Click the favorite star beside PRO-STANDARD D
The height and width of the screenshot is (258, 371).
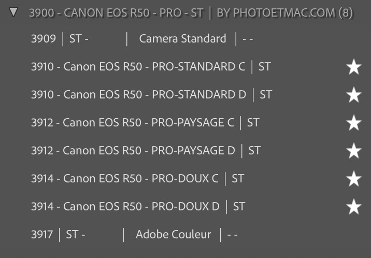(354, 95)
